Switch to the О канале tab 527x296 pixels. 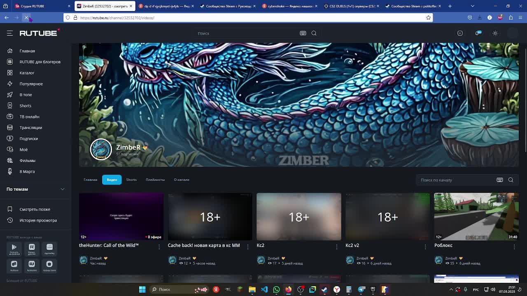pyautogui.click(x=182, y=180)
